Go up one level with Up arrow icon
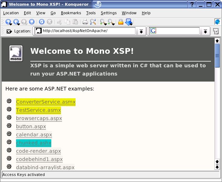Screen dimensions: 222x182 tap(8, 22)
